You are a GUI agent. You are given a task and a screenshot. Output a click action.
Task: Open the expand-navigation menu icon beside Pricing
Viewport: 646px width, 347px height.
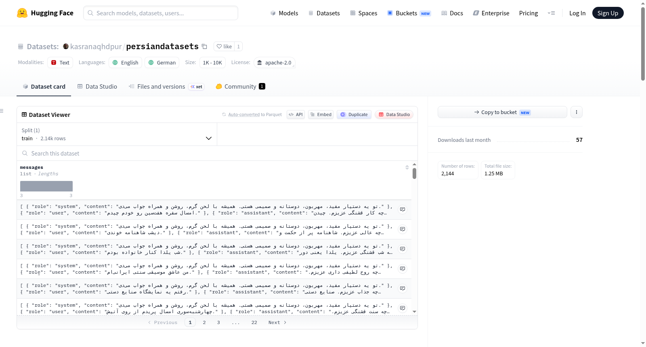(551, 13)
